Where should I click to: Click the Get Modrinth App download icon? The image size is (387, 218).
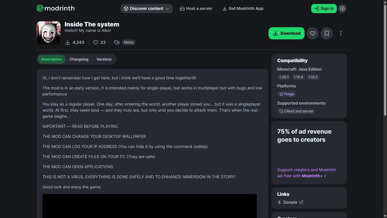(x=225, y=8)
